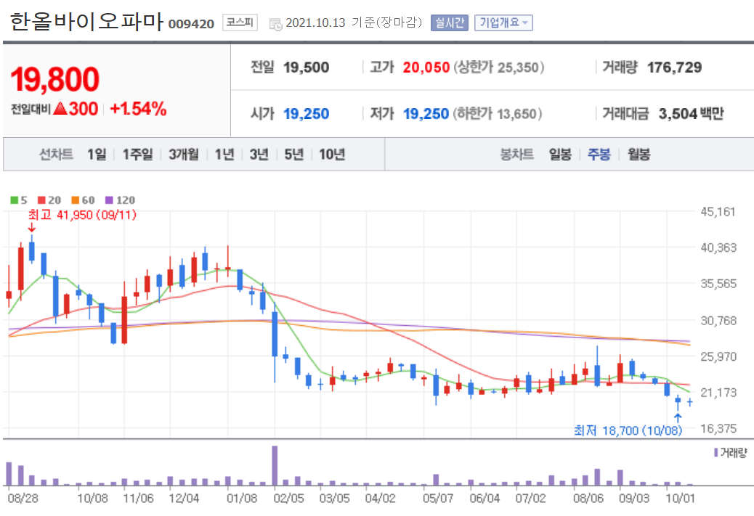Click the purple 120 moving average swatch

[x=109, y=200]
